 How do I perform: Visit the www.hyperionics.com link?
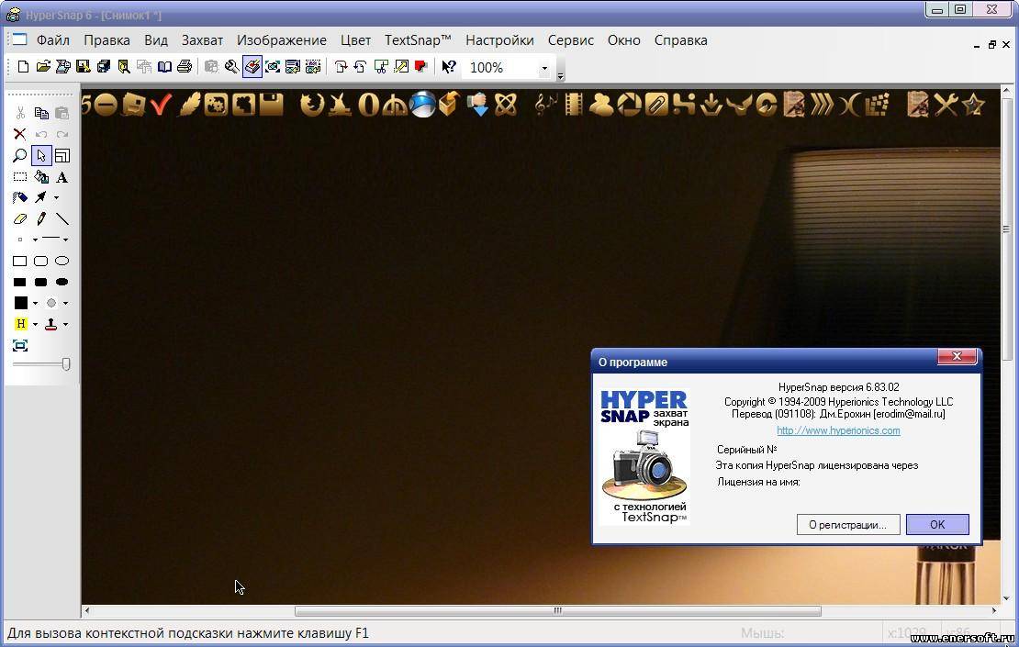(838, 430)
